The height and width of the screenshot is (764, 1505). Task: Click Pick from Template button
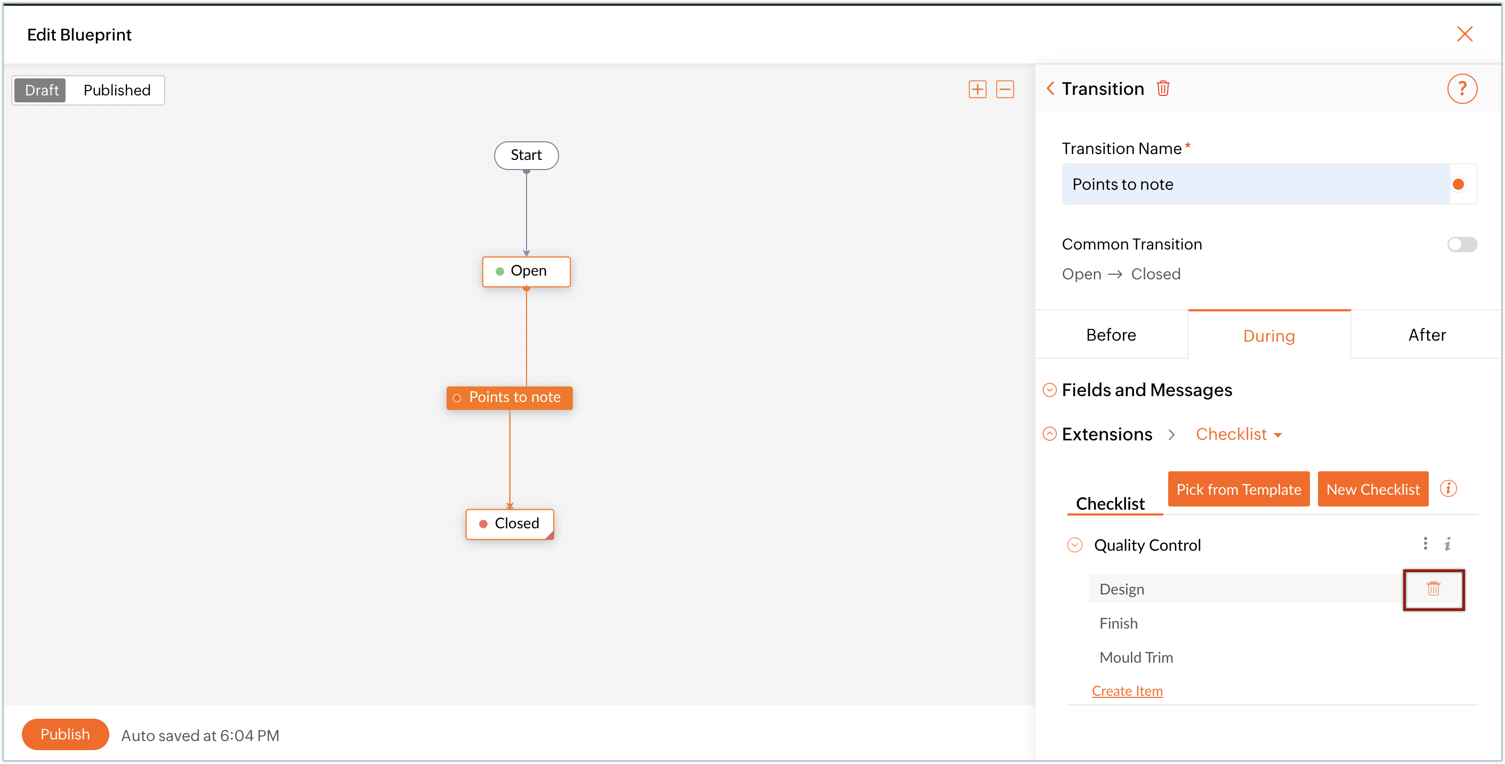(1238, 489)
